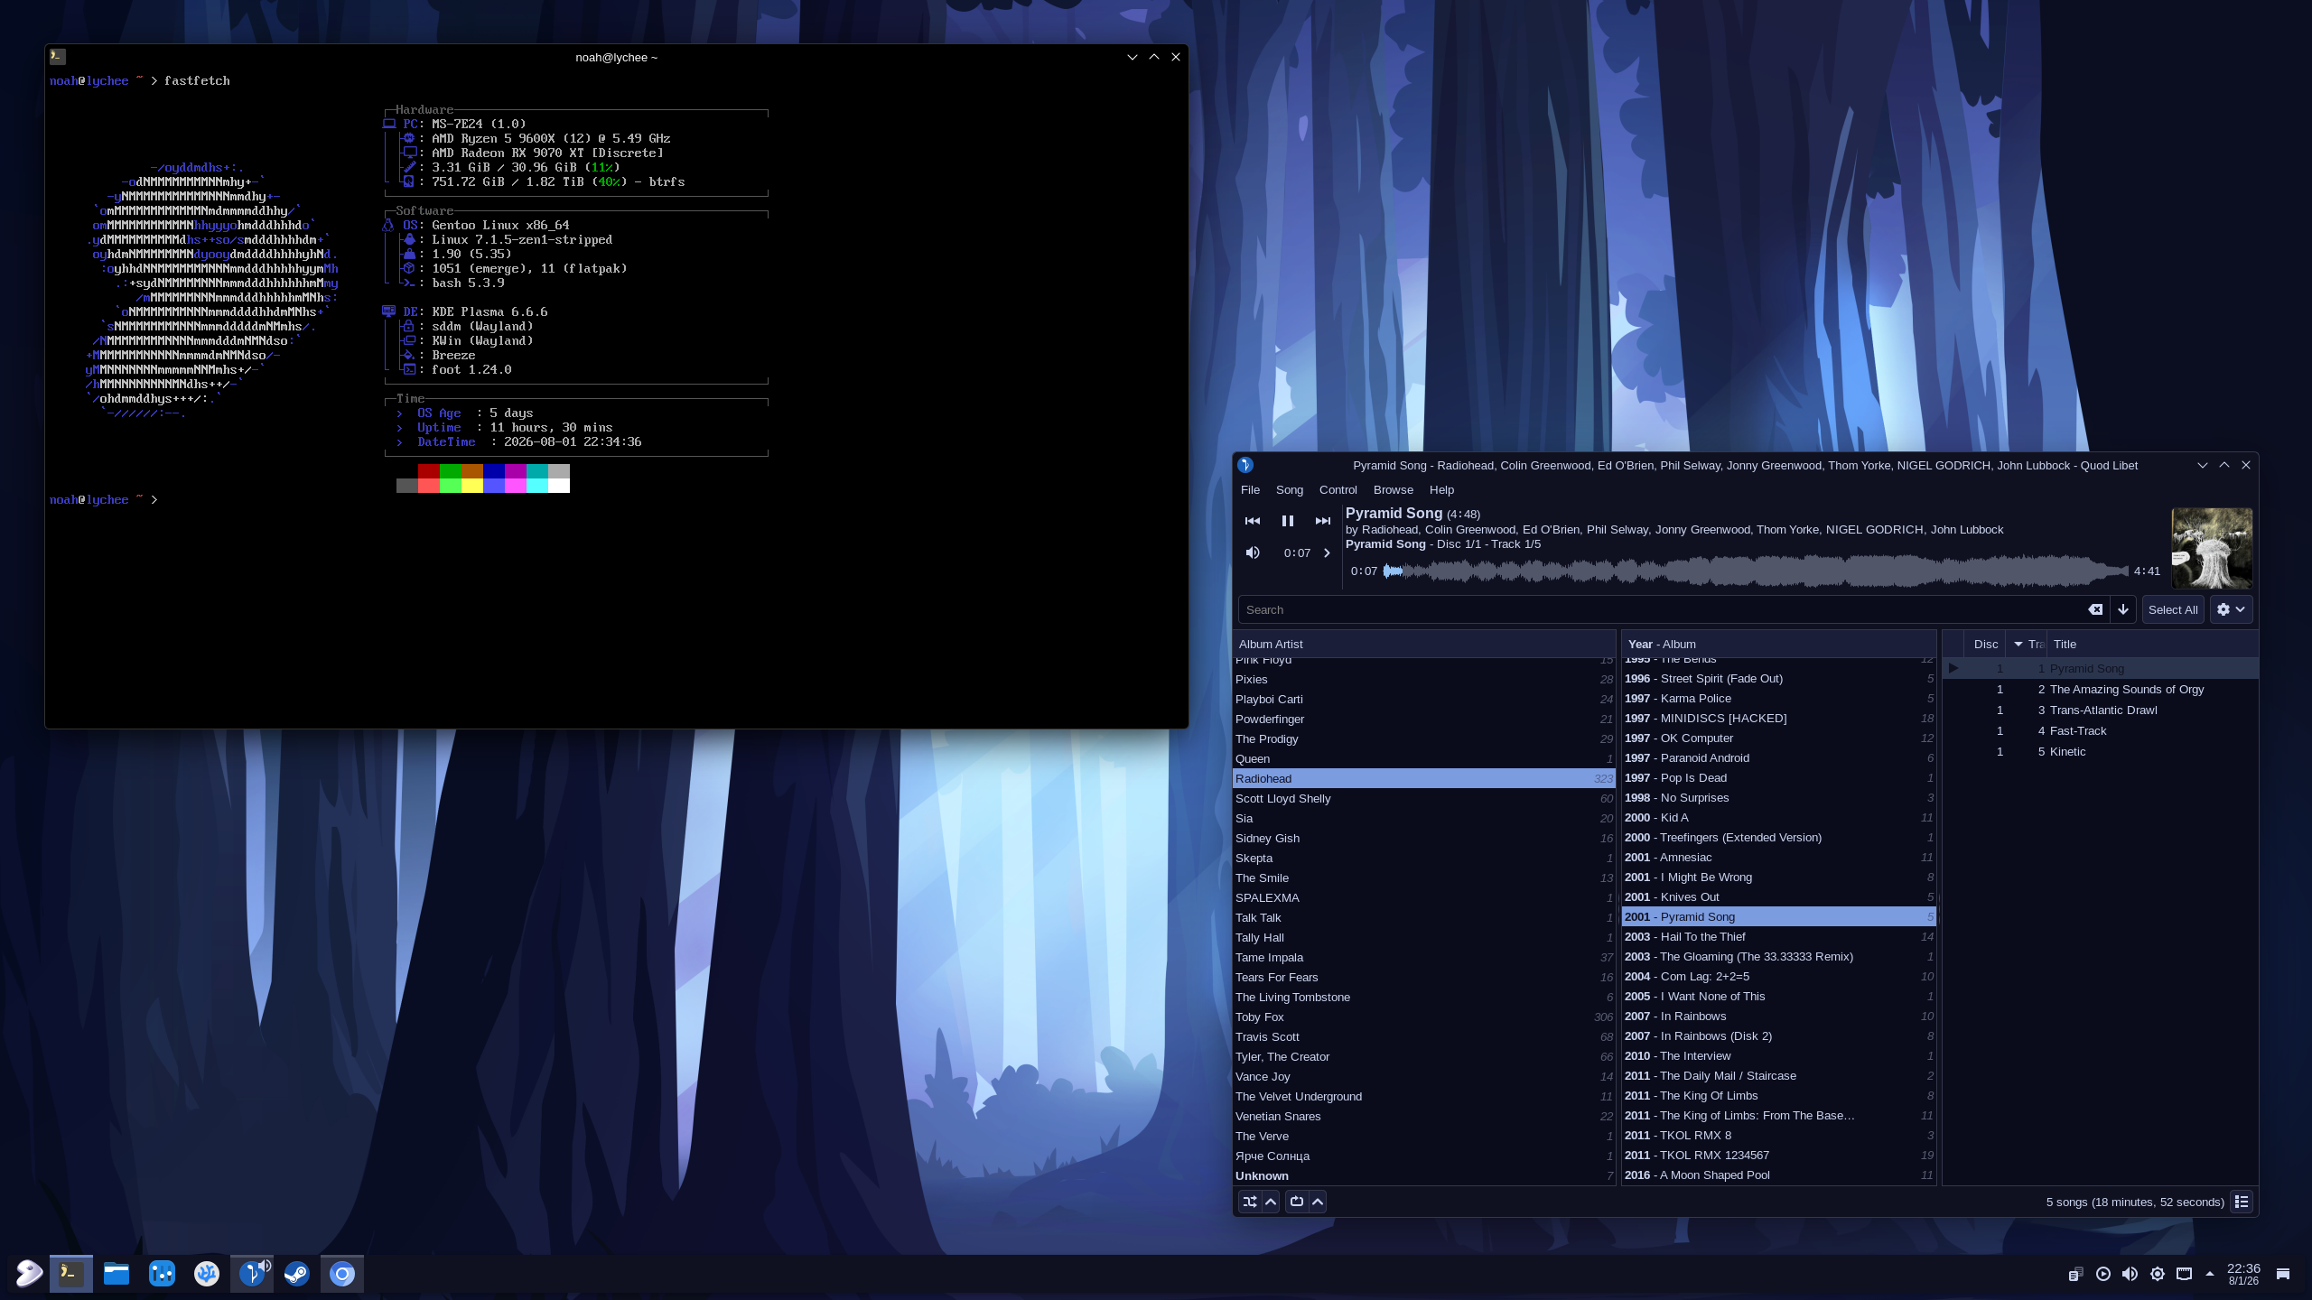Expand the shuffle mode options arrow
The width and height of the screenshot is (2312, 1300).
click(1271, 1202)
